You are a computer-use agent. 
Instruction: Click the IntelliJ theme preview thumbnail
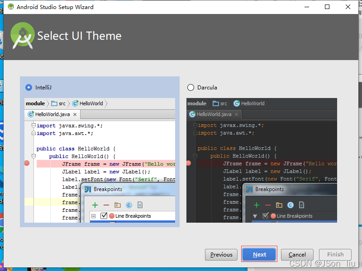point(100,160)
